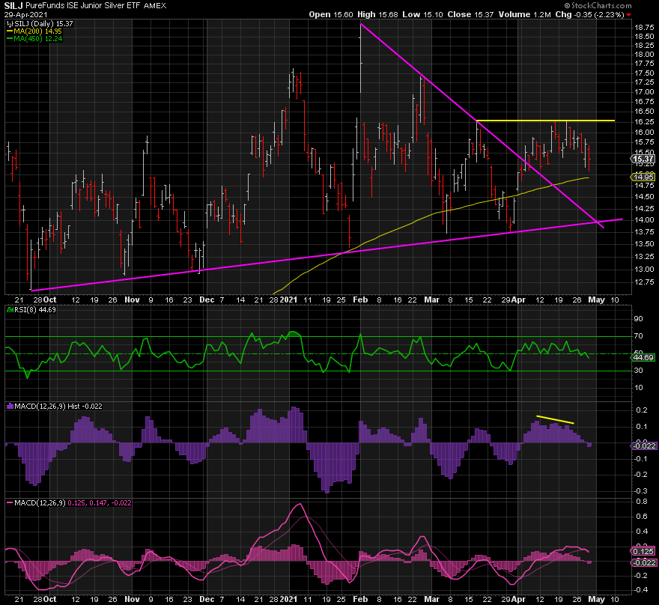Image resolution: width=659 pixels, height=605 pixels.
Task: Click the Close 15.37 value in header
Action: coord(470,14)
